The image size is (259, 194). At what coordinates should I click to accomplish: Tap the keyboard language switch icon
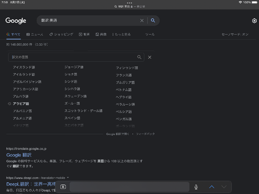click(63, 187)
